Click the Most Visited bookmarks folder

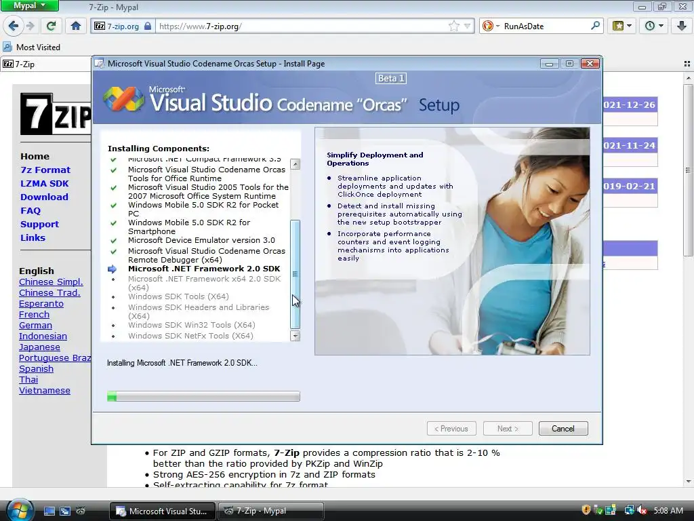[x=31, y=47]
